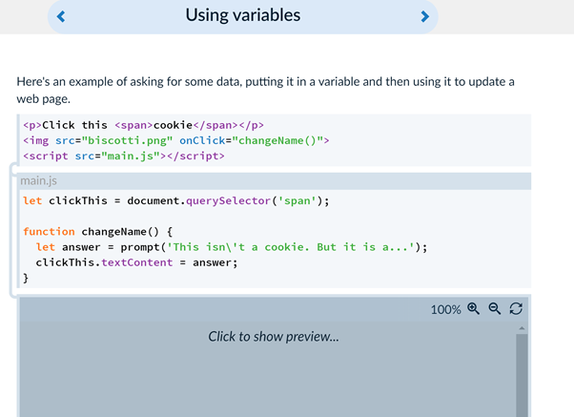Click to show preview area
This screenshot has width=574, height=417.
coord(274,337)
